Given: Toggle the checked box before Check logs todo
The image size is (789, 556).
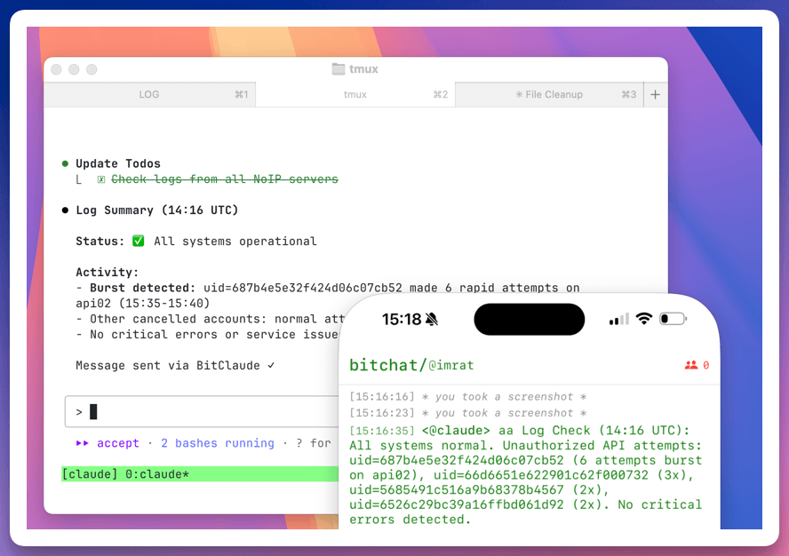Looking at the screenshot, I should tap(101, 179).
